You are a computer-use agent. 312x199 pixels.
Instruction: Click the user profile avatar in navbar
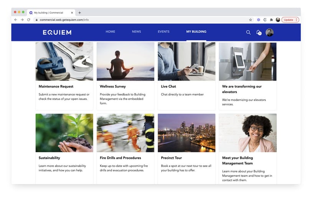(x=270, y=32)
